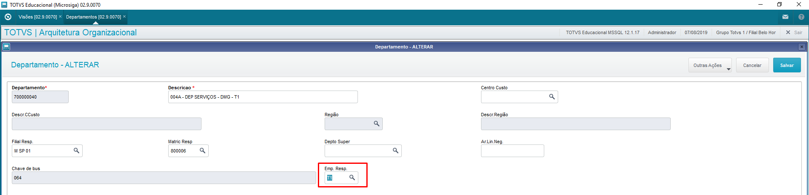
Task: Click the Matric Resp magnifier icon
Action: [202, 151]
